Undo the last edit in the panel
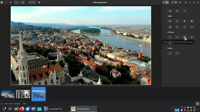The height and width of the screenshot is (112, 200). 185,11
